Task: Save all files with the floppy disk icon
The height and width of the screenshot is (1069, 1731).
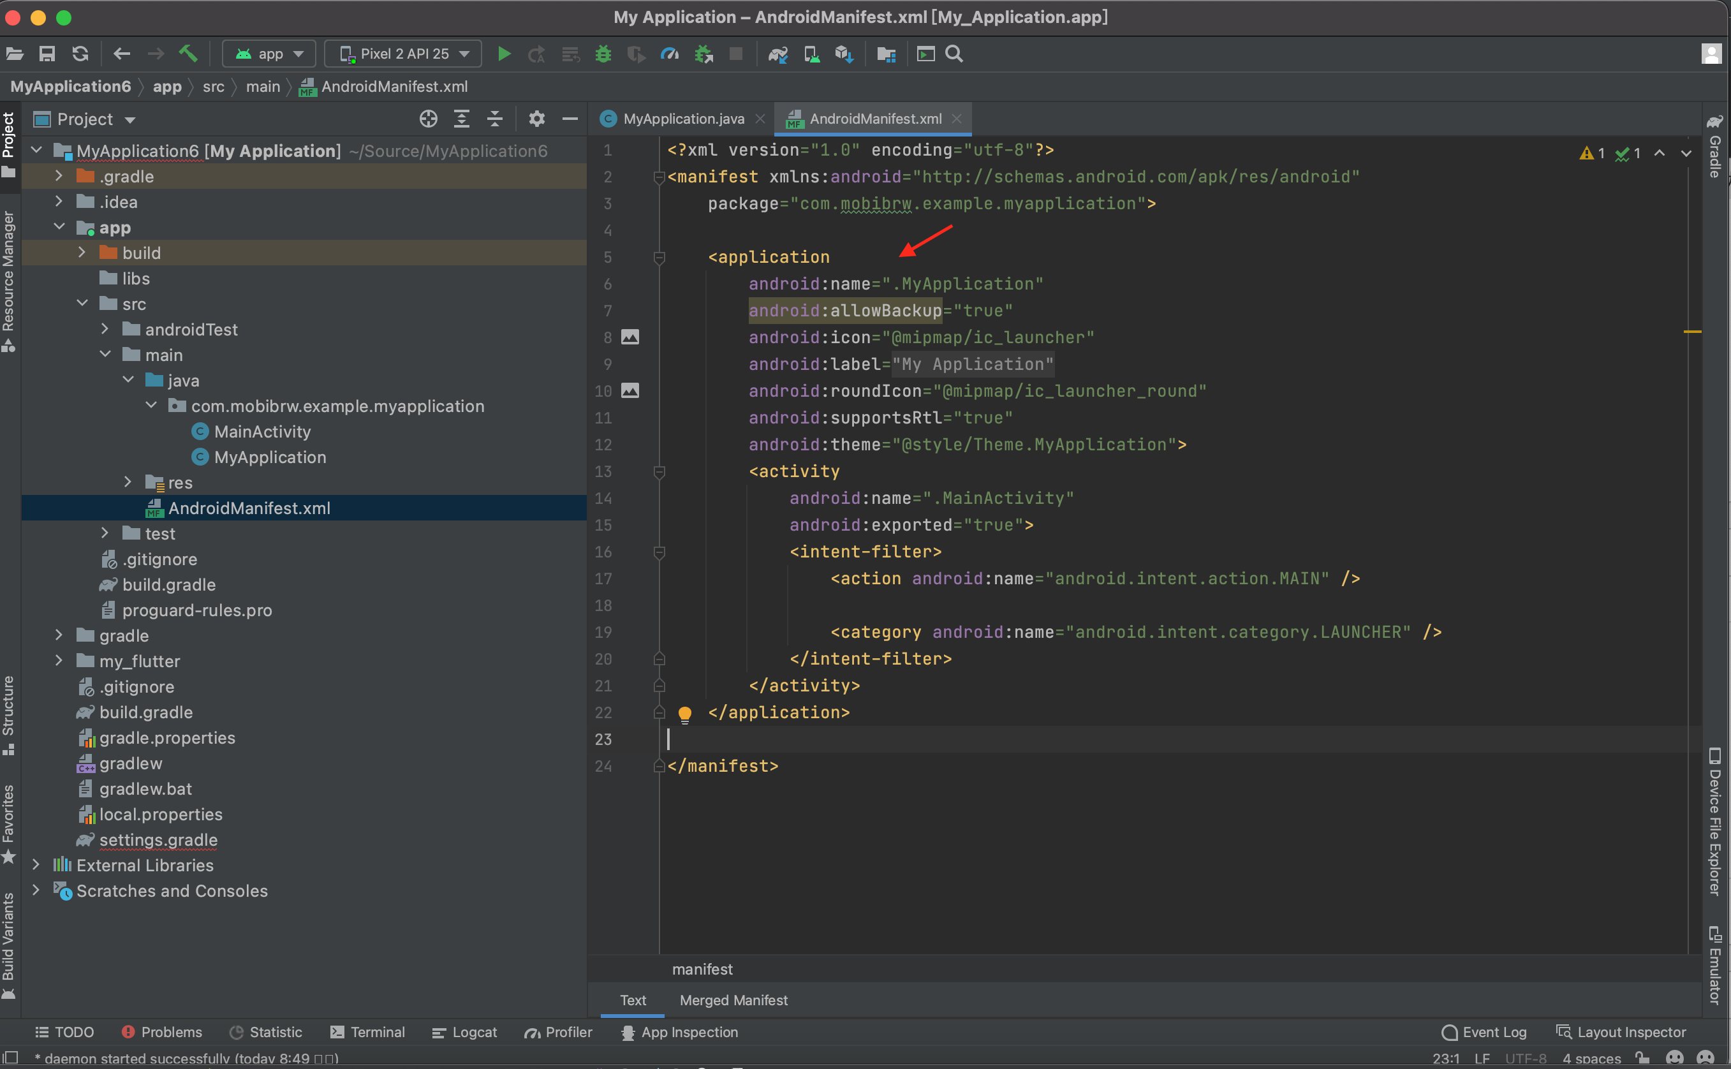Action: tap(47, 54)
